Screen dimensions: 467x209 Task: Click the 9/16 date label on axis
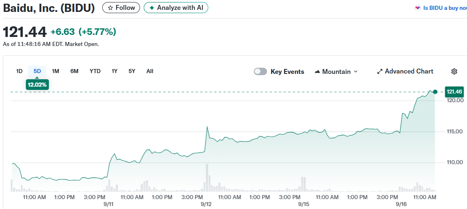tap(401, 204)
